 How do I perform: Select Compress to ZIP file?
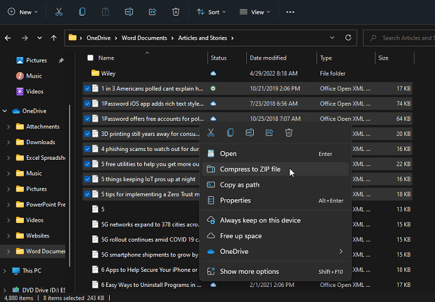275,169
